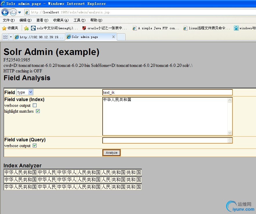Open windows favorite with paw icon

point(245,28)
